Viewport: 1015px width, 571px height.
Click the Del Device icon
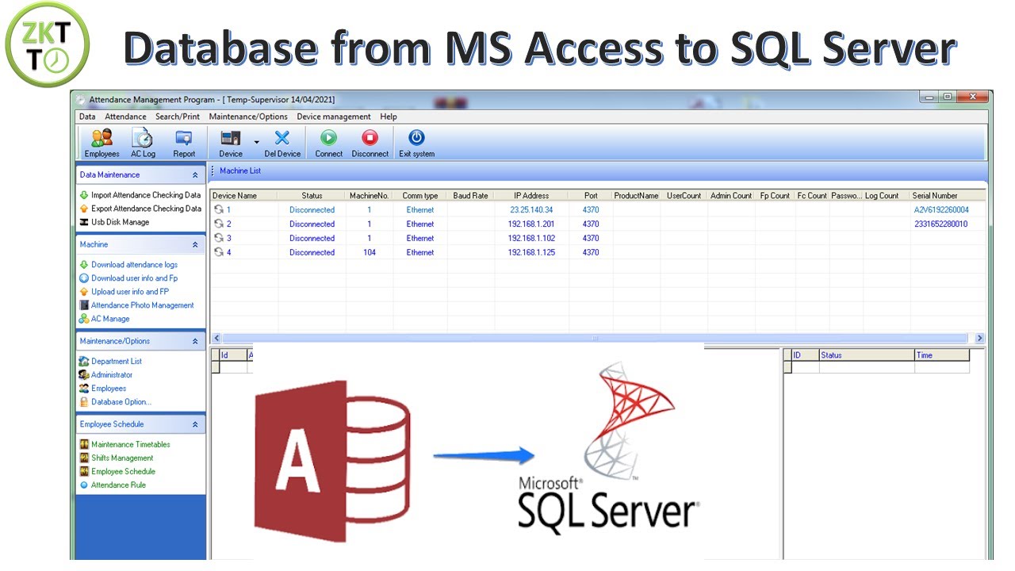coord(282,138)
